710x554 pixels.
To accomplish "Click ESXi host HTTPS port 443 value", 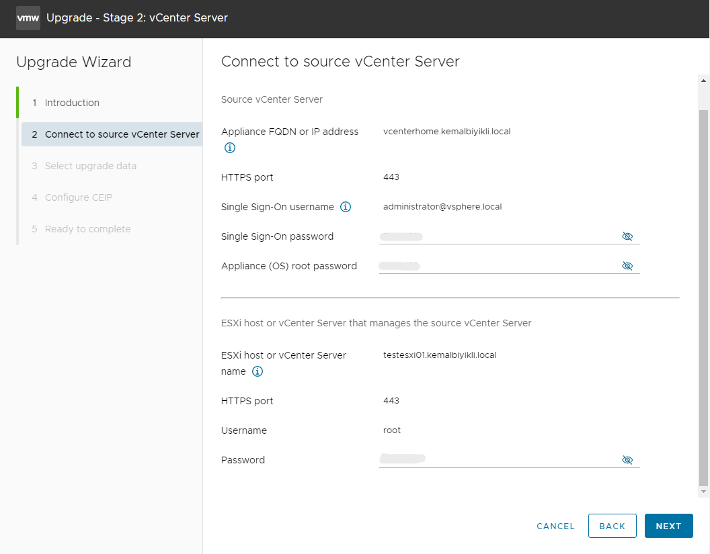I will tap(391, 401).
